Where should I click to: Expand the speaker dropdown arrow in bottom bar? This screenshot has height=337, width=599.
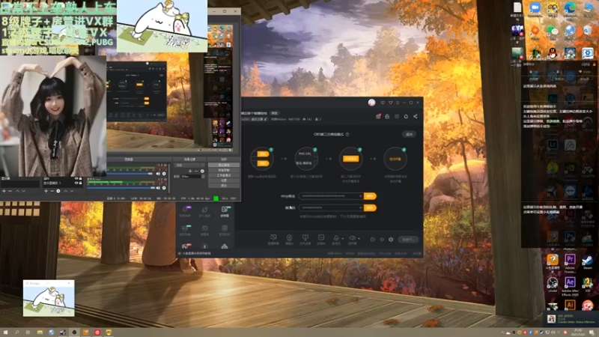tap(359, 238)
